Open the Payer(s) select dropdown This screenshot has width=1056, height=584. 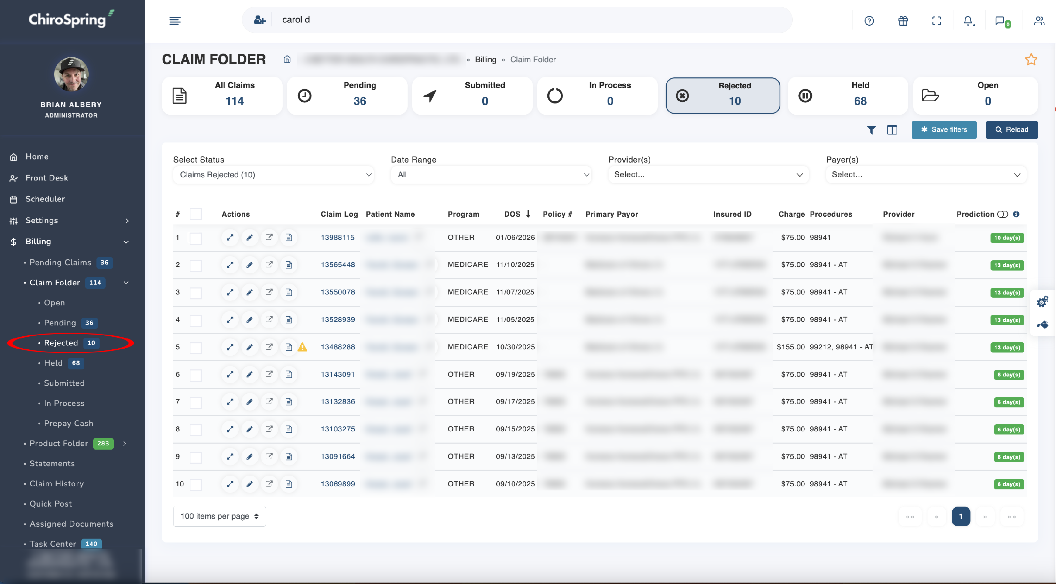[x=926, y=175]
